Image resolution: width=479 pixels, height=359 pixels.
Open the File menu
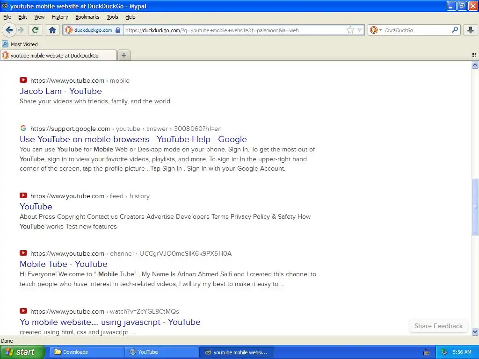(7, 17)
